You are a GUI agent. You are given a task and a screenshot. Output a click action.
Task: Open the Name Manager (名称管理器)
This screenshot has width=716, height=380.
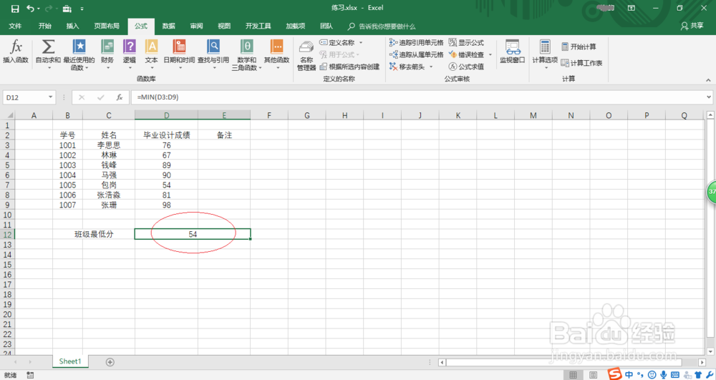coord(306,56)
